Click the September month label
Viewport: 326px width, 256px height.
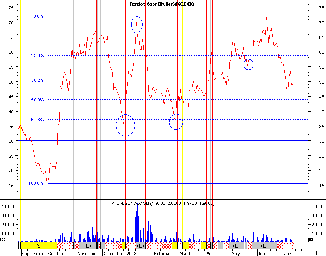coord(33,254)
